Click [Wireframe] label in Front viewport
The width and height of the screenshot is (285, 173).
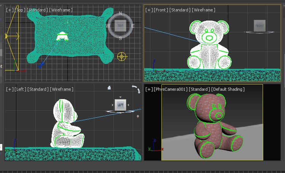204,10
